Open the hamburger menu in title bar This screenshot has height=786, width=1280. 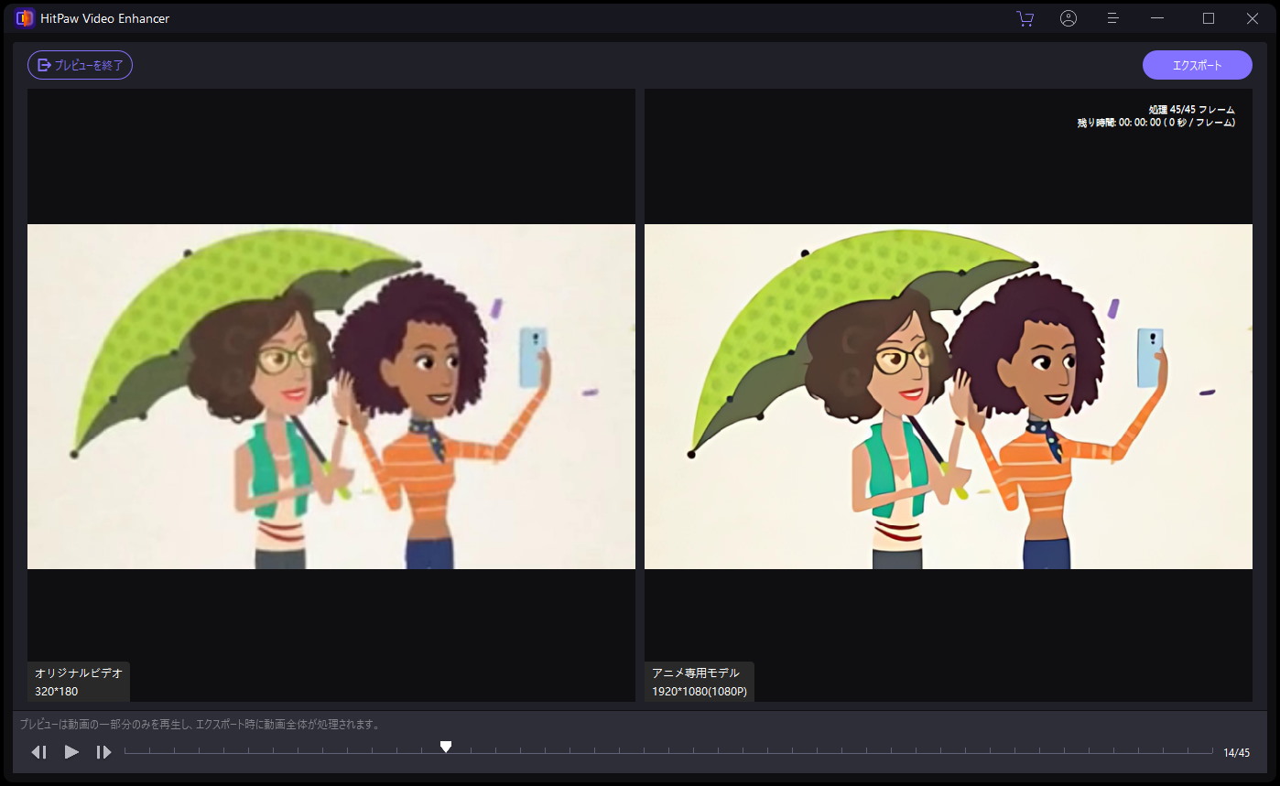[x=1113, y=18]
